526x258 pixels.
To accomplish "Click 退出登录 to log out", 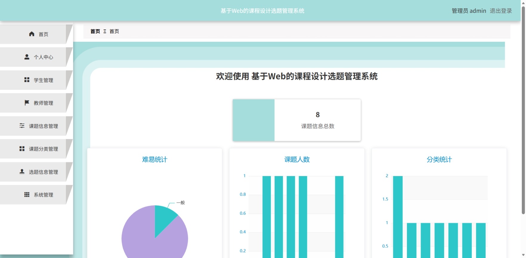I will [x=501, y=11].
